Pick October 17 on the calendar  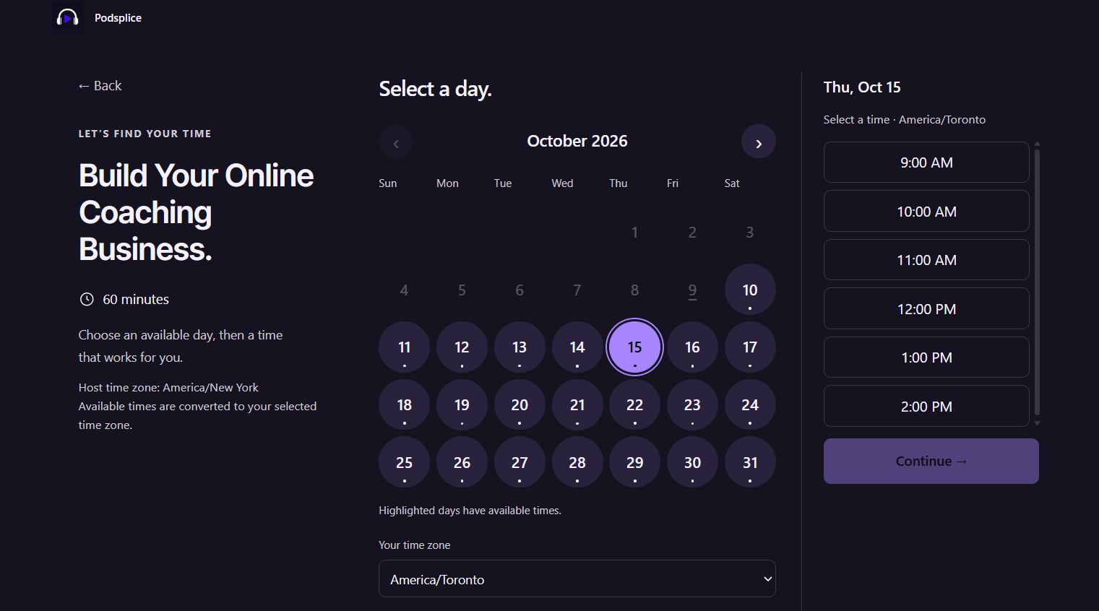[x=750, y=347]
